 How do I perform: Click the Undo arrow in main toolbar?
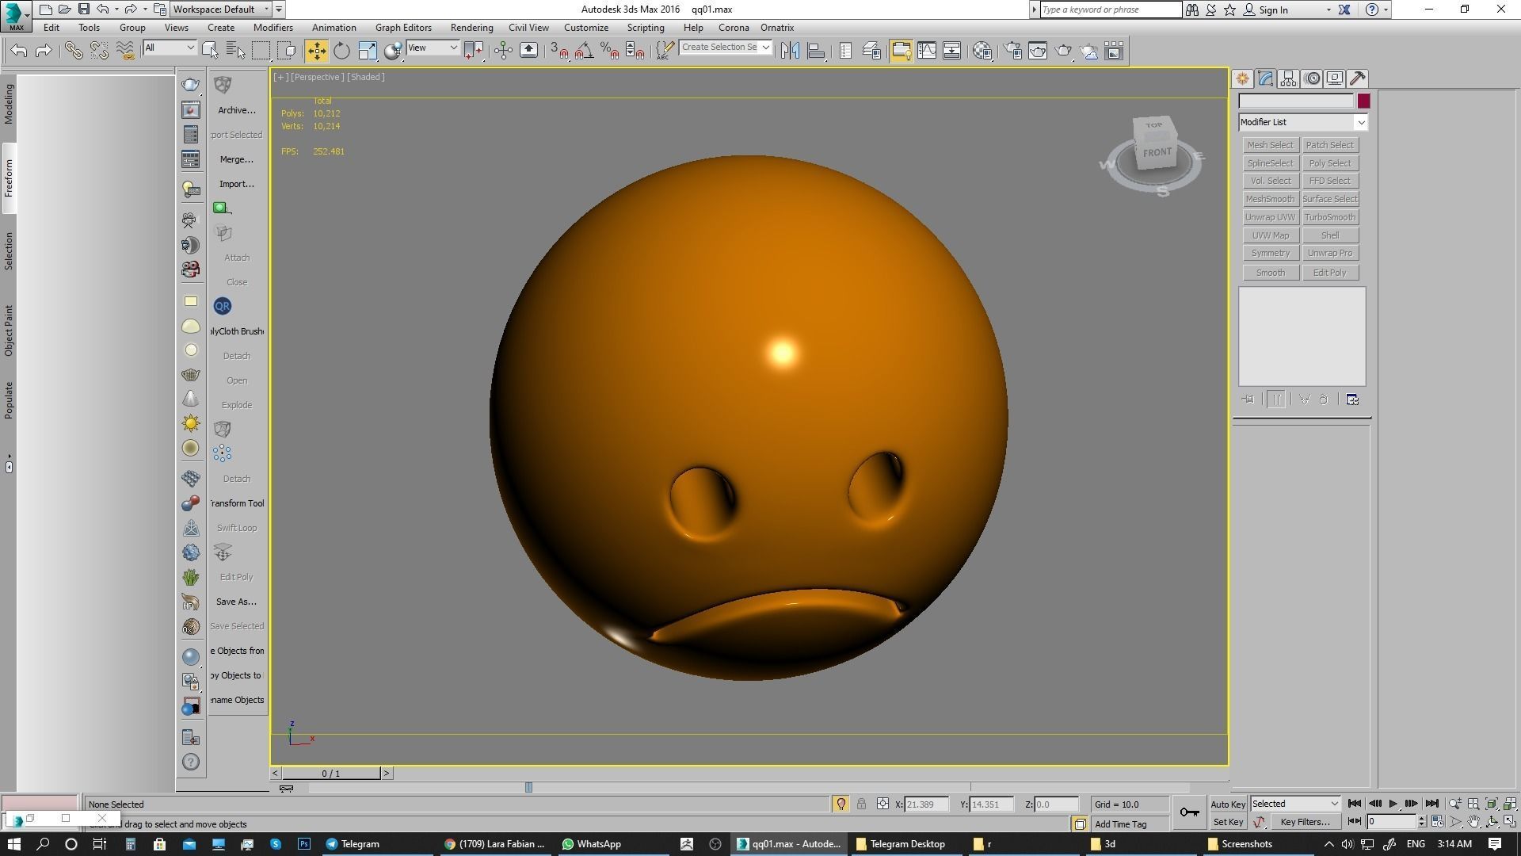pos(19,51)
